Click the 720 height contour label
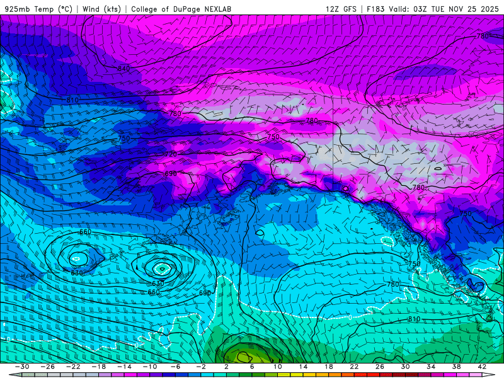 pyautogui.click(x=171, y=154)
